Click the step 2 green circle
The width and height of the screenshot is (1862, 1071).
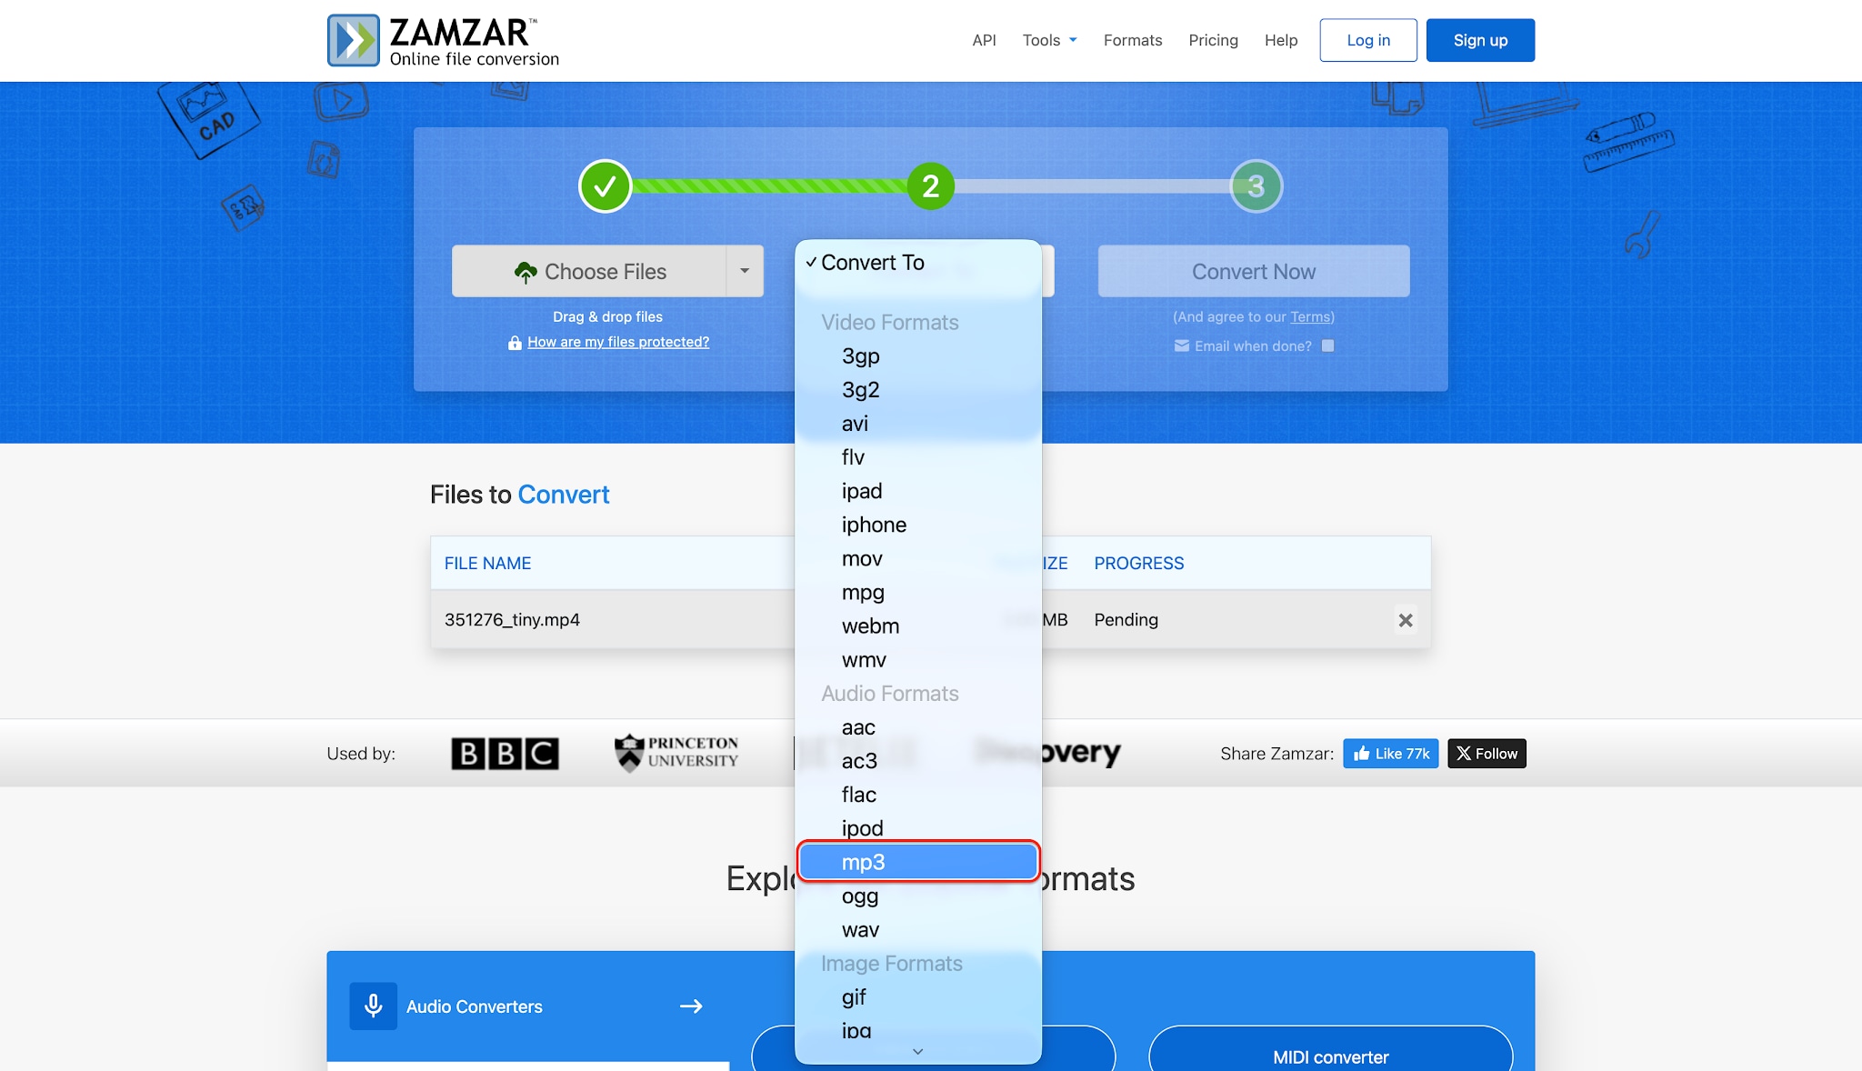931,186
